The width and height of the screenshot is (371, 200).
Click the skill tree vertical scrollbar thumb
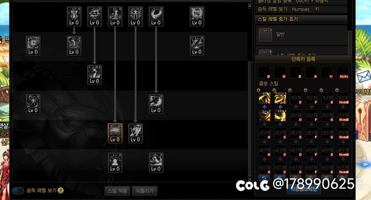click(250, 119)
